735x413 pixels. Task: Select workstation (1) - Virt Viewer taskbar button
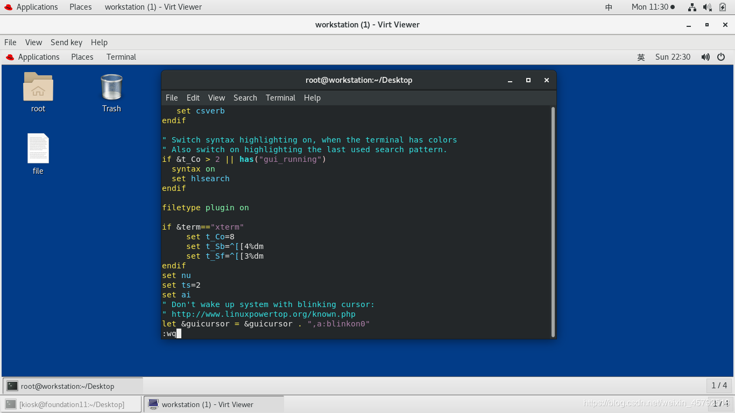coord(214,404)
